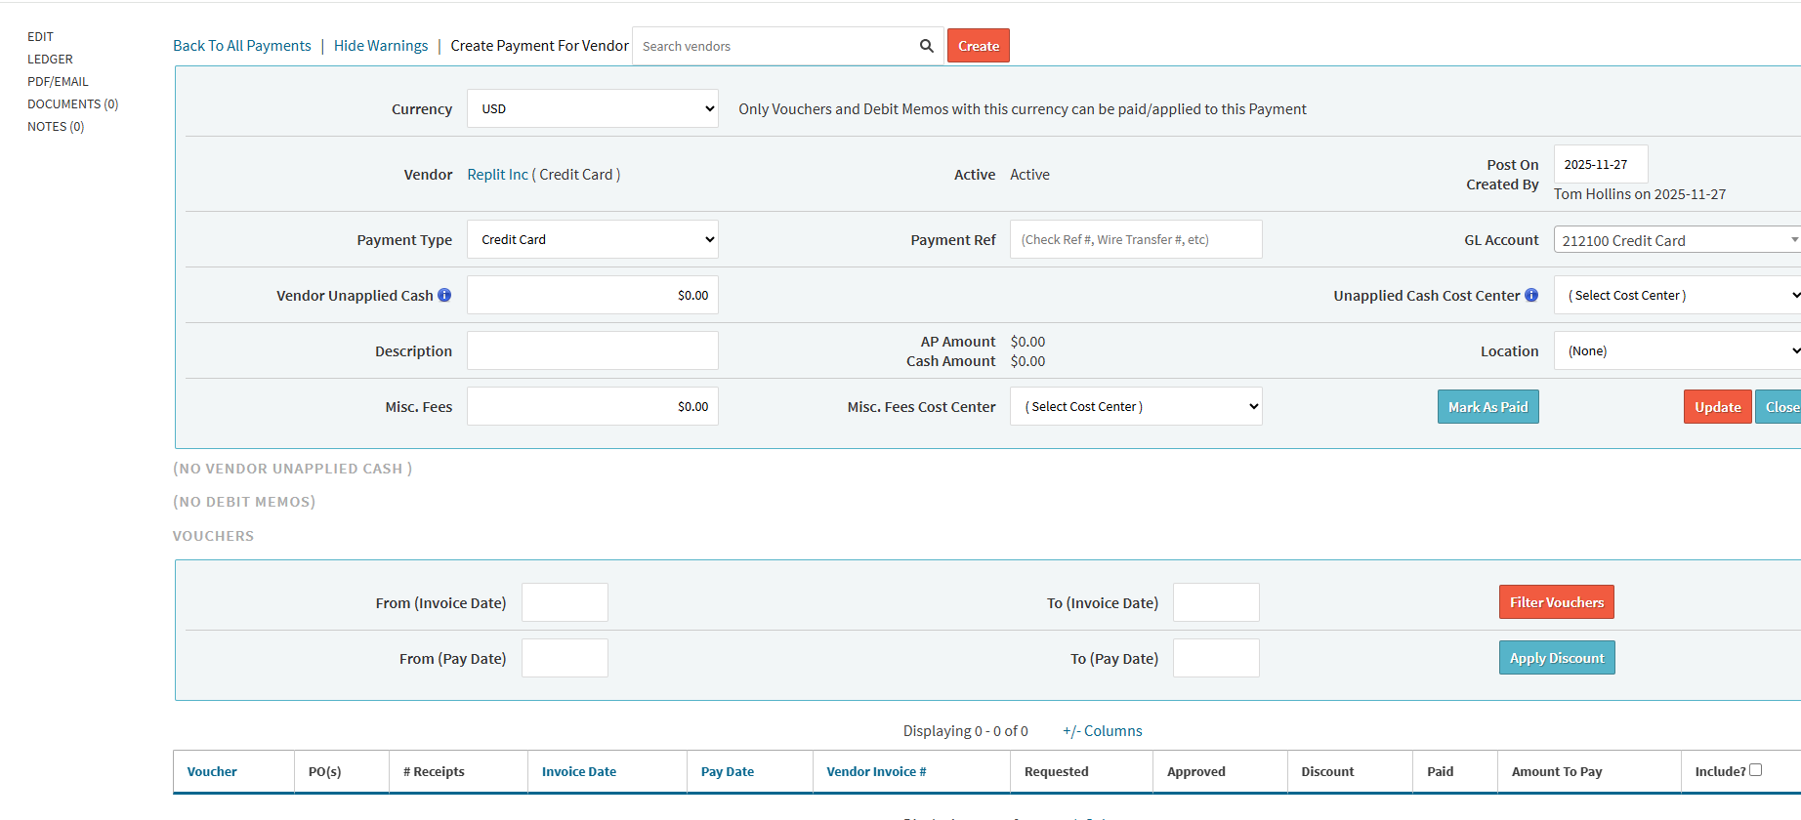Click the Hide Warnings link
Viewport: 1801px width, 820px height.
[x=381, y=46]
